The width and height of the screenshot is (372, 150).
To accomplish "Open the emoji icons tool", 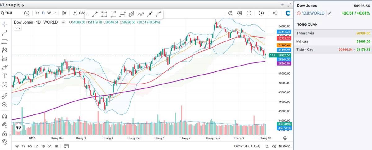I will coord(5,84).
